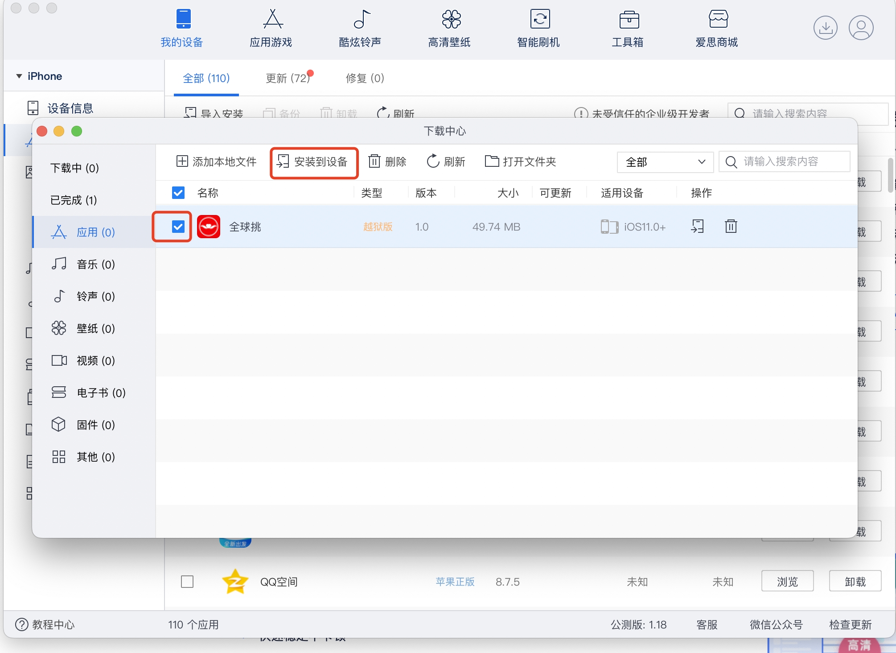Switch to the 更新 (72) tab
This screenshot has height=653, width=896.
coord(288,79)
